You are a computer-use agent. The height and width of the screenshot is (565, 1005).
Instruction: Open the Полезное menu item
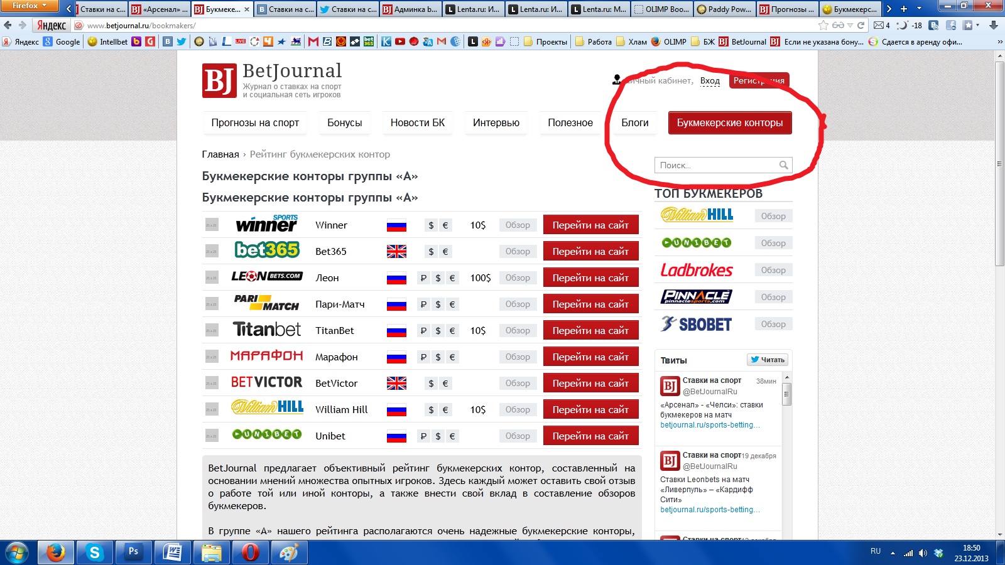coord(570,123)
